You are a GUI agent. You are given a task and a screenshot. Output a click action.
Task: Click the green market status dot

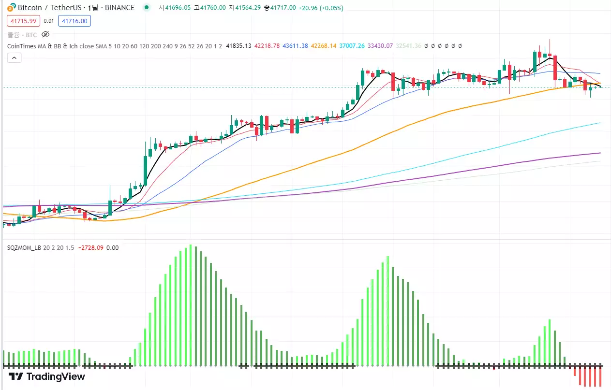click(146, 8)
